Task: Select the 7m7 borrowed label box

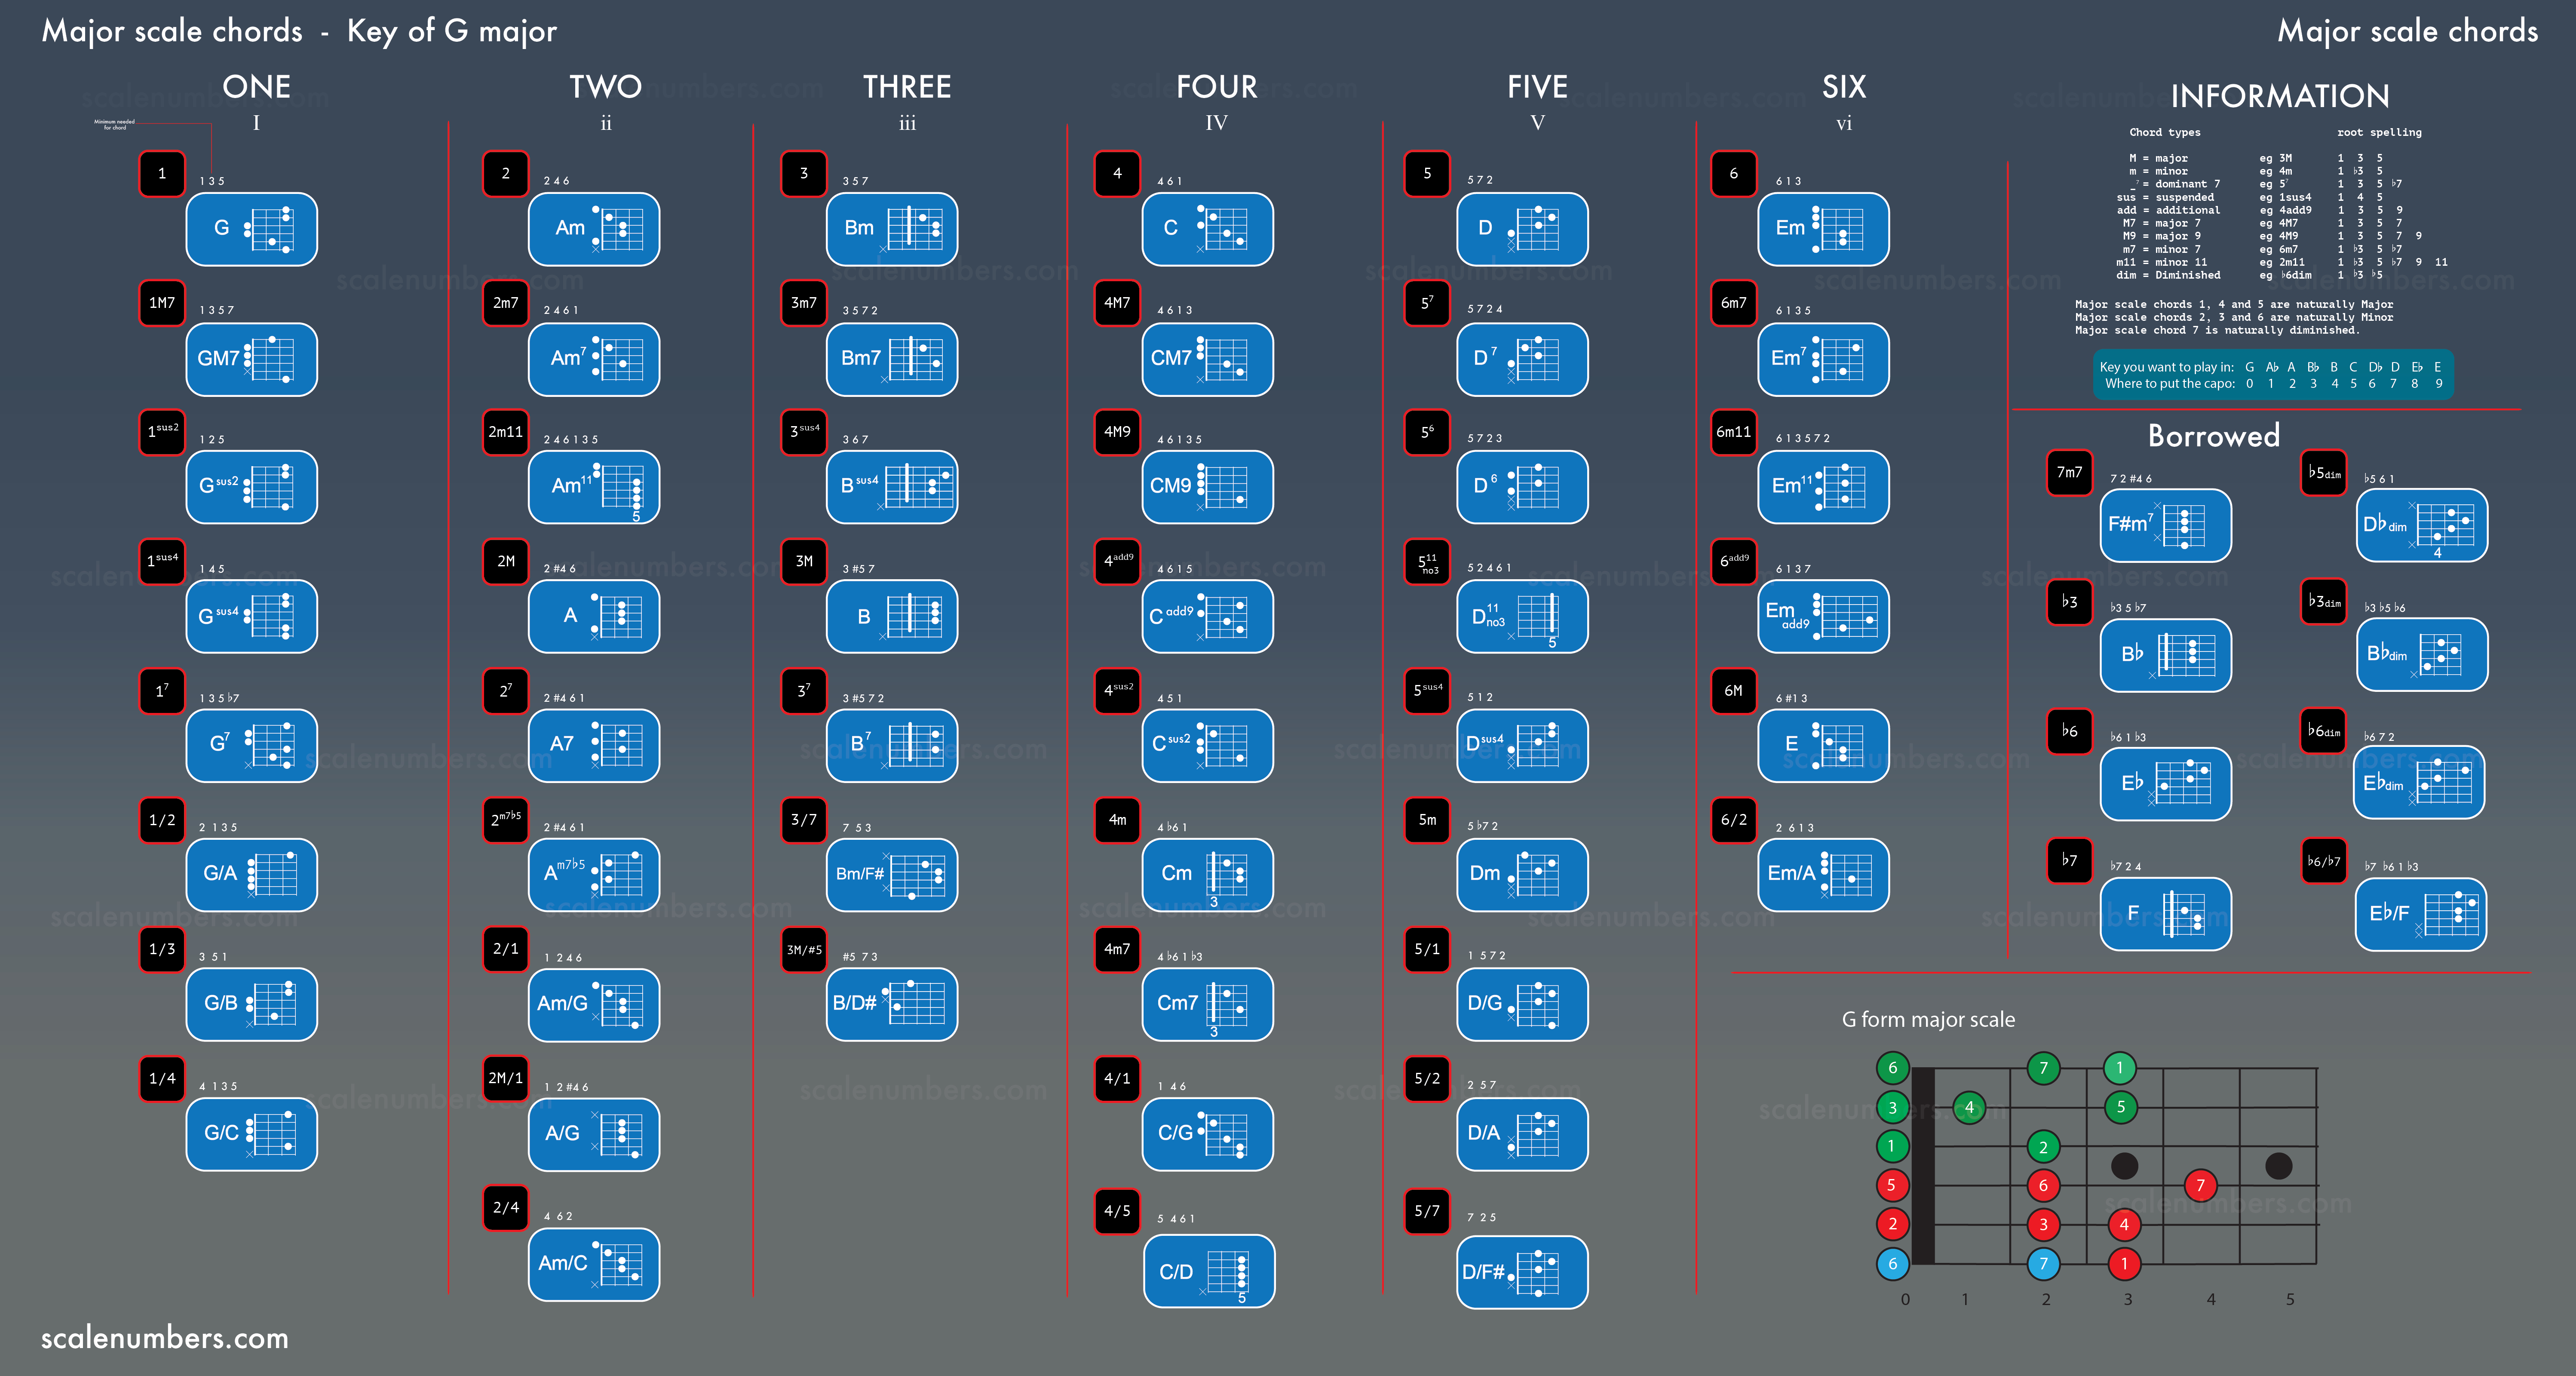Action: click(2070, 473)
